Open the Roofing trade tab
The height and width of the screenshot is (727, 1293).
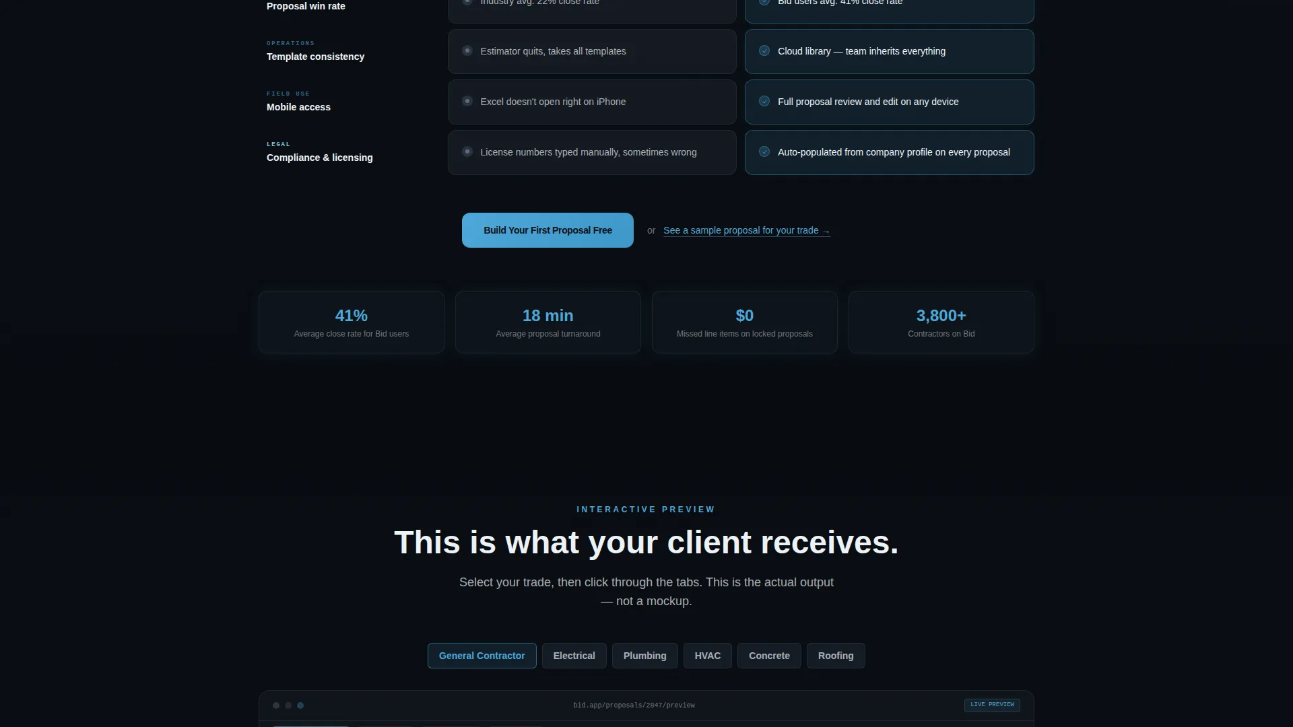click(836, 656)
